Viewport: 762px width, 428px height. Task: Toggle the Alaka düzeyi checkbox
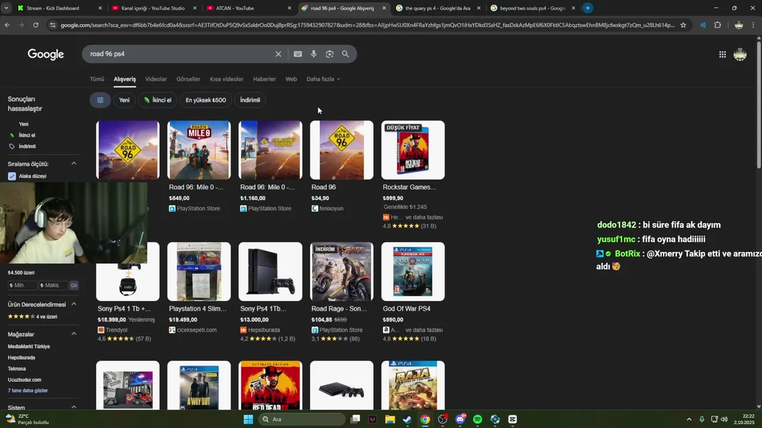coord(12,176)
